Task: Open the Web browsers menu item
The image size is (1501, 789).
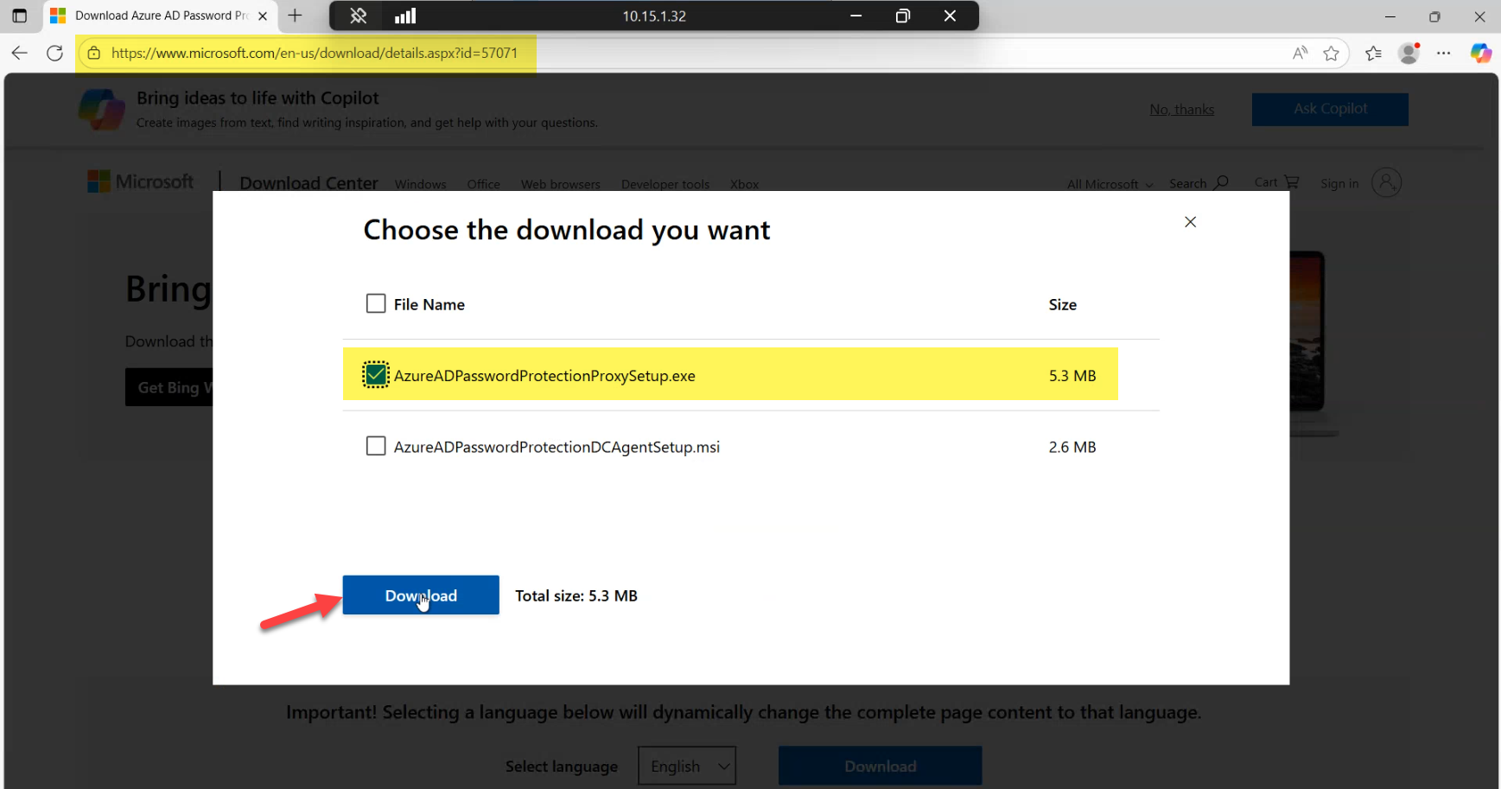Action: coord(561,184)
